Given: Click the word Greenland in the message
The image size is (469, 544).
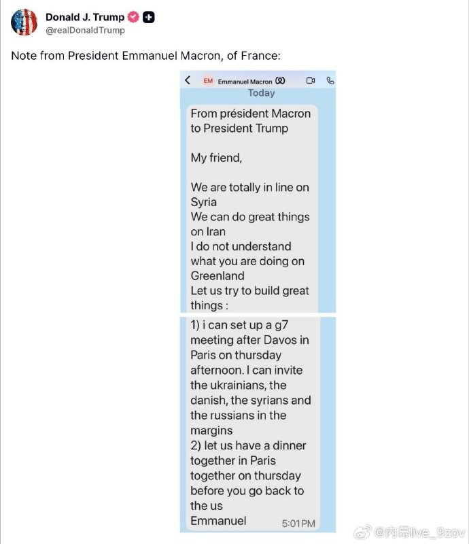Looking at the screenshot, I should pyautogui.click(x=218, y=276).
